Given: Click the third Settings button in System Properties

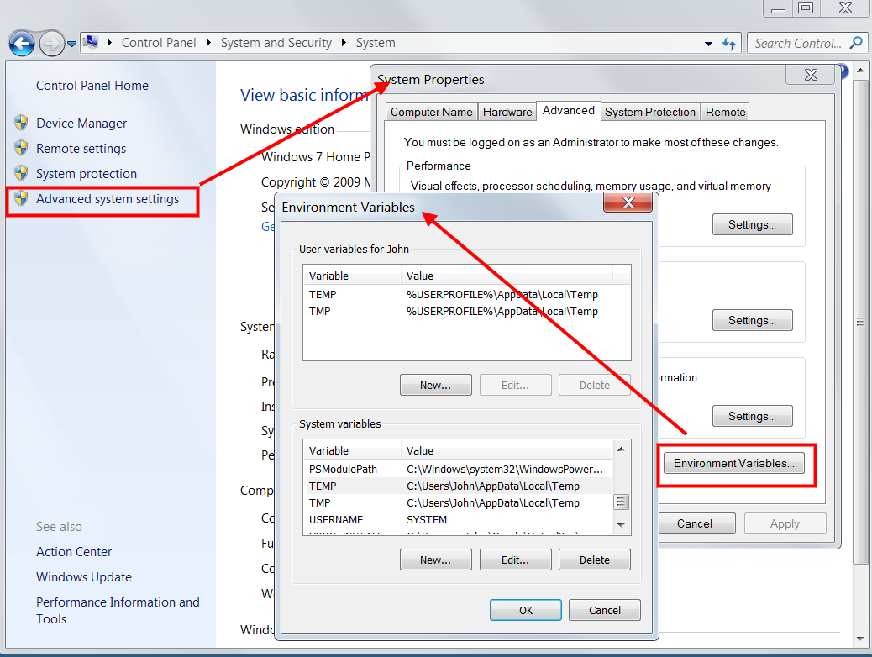Looking at the screenshot, I should 753,416.
